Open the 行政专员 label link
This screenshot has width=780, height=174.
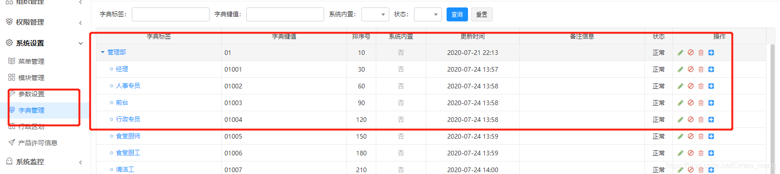click(128, 119)
